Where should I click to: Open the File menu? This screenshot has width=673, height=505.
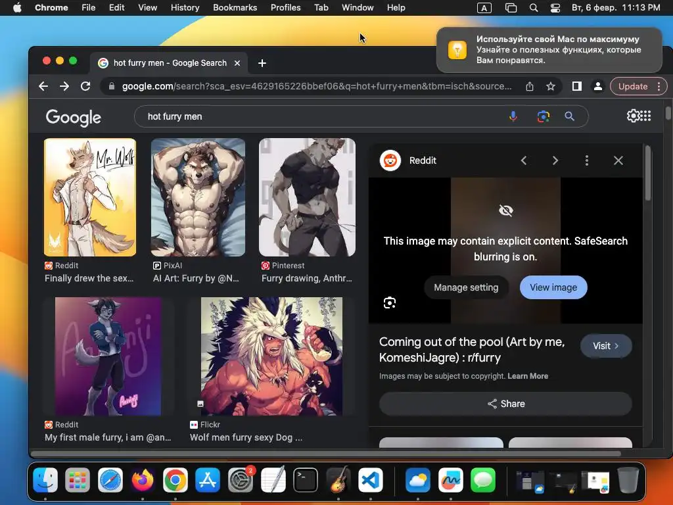coord(89,8)
